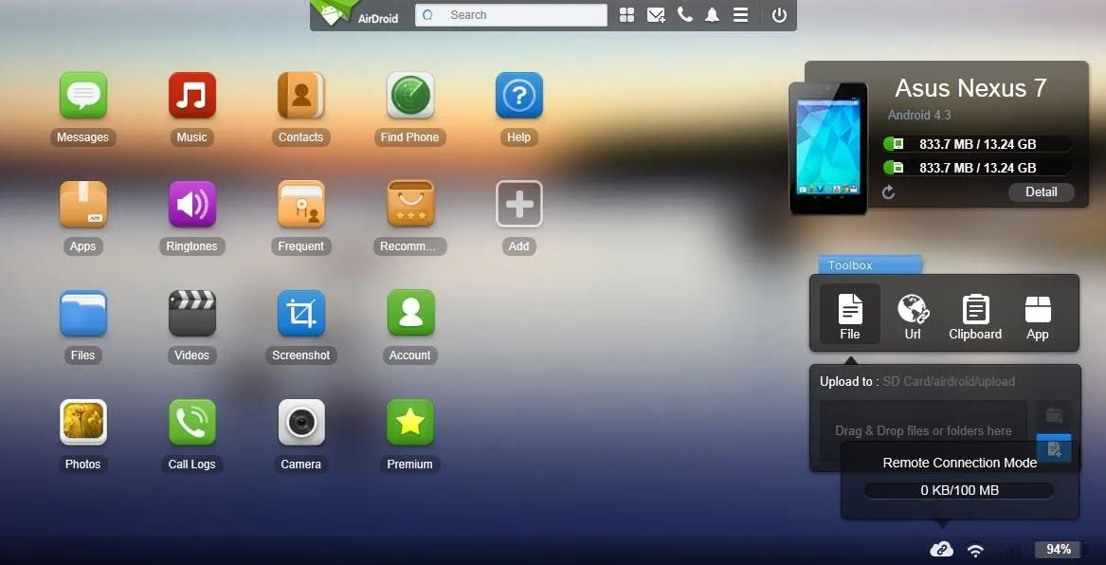1106x565 pixels.
Task: Switch to the Url tab in Toolbox
Action: tap(913, 315)
